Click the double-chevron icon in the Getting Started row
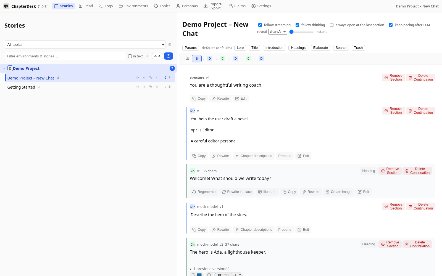This screenshot has width=442, height=276. 144,87
